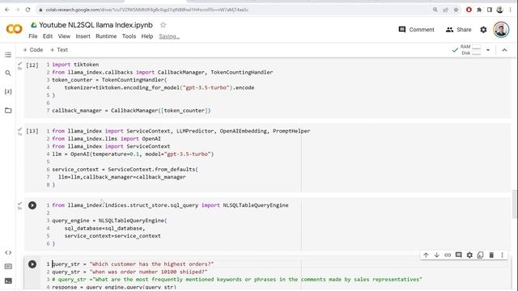This screenshot has height=291, width=518.
Task: Toggle the browser side panel icon
Action: pyautogui.click(x=489, y=10)
